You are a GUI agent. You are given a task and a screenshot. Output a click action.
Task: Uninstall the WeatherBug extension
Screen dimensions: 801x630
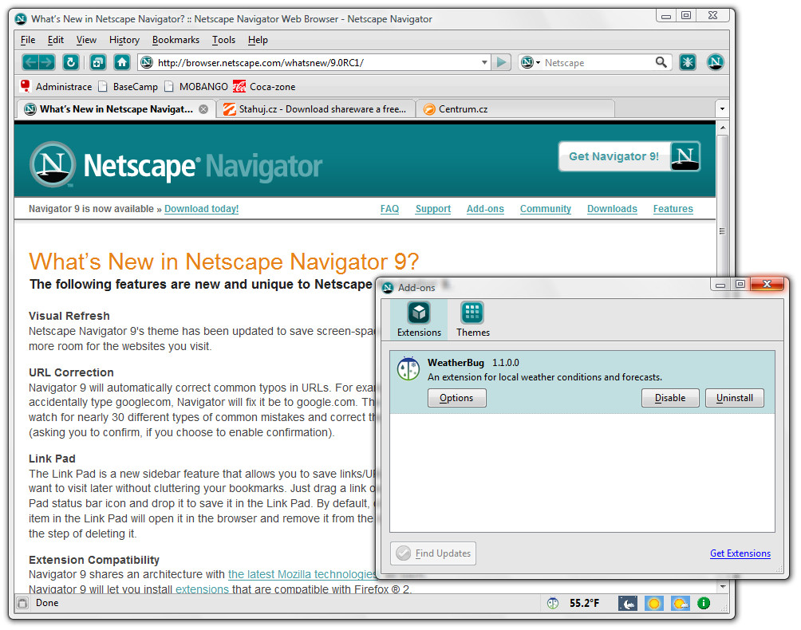[735, 398]
